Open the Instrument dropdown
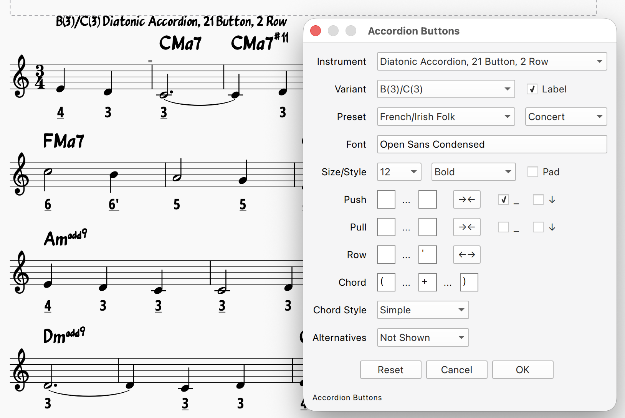 click(x=492, y=61)
